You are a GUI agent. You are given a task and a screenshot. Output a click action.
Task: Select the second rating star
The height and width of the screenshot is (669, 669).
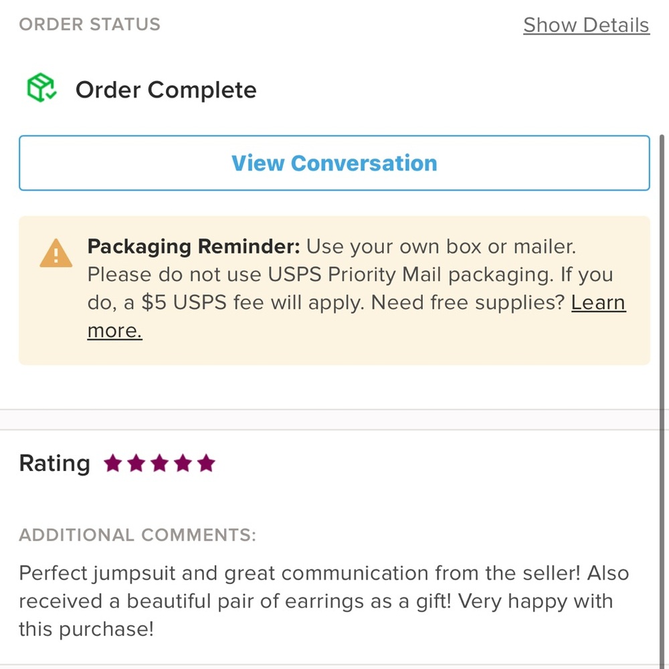tap(136, 463)
